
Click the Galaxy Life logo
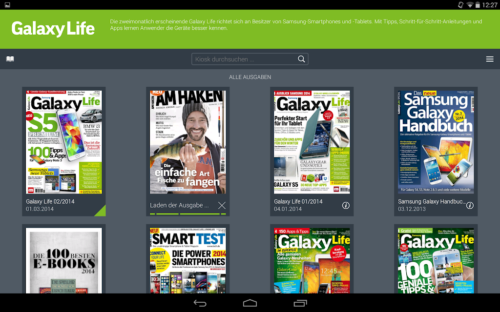(x=53, y=29)
